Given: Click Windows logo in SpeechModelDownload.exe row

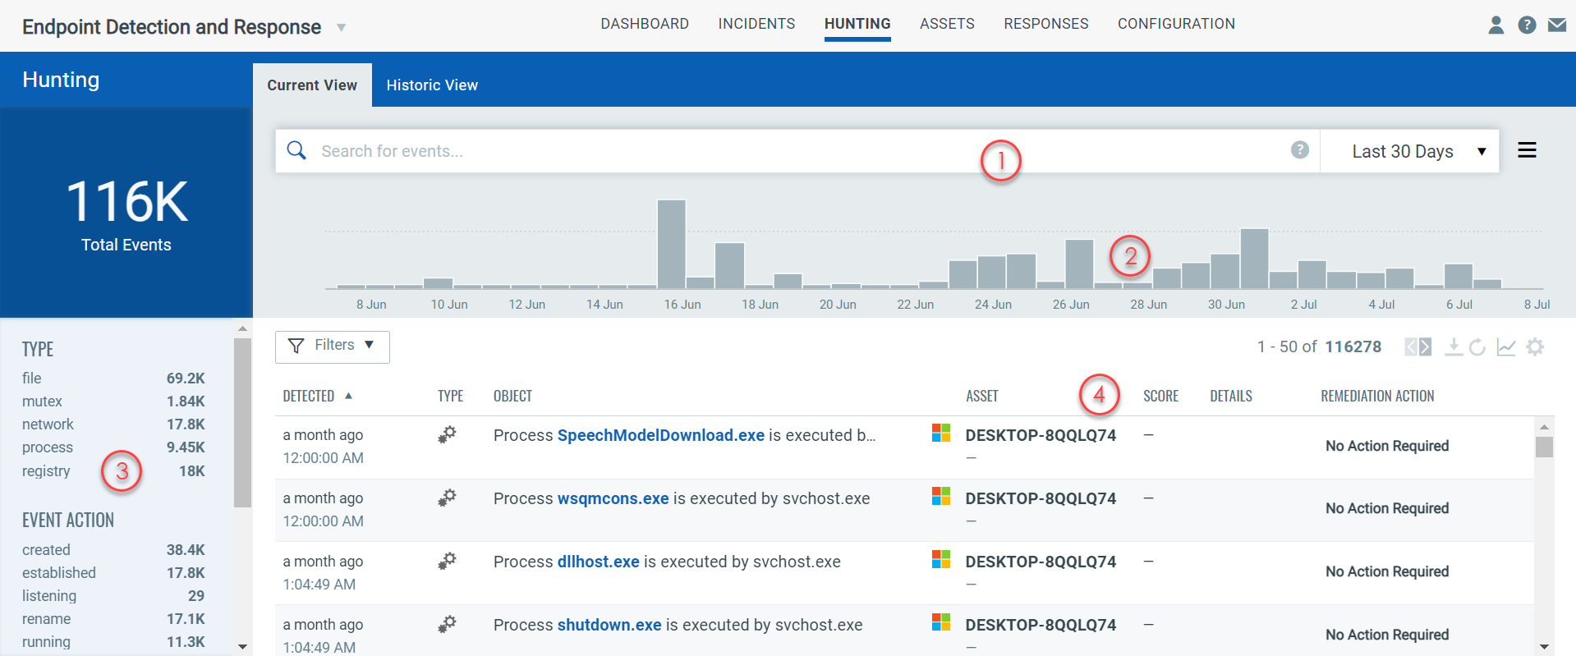Looking at the screenshot, I should pos(941,433).
